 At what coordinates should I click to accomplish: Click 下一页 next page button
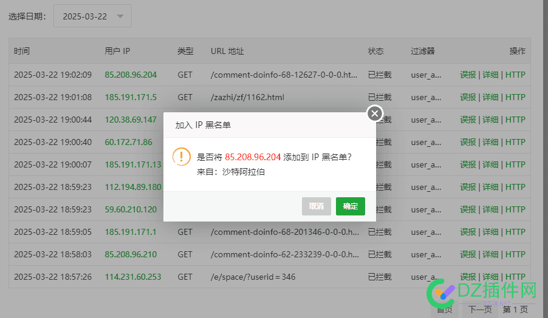480,310
